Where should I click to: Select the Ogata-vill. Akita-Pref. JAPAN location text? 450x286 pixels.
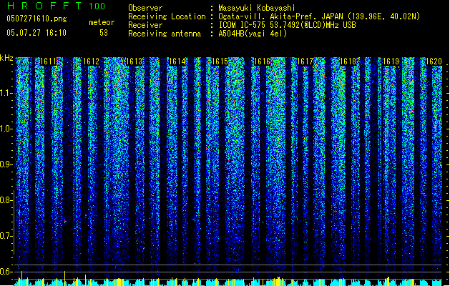[x=319, y=16]
